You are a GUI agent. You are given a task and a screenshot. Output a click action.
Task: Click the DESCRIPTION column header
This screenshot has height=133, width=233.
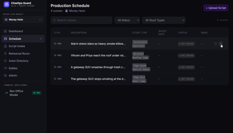(x=79, y=33)
